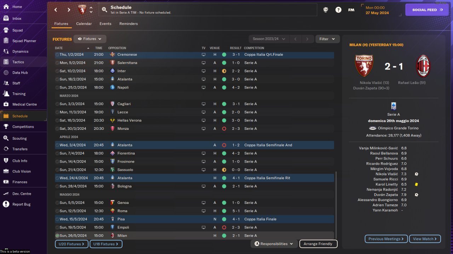Open the Club Info shield icon
The image size is (453, 254).
pos(6,161)
